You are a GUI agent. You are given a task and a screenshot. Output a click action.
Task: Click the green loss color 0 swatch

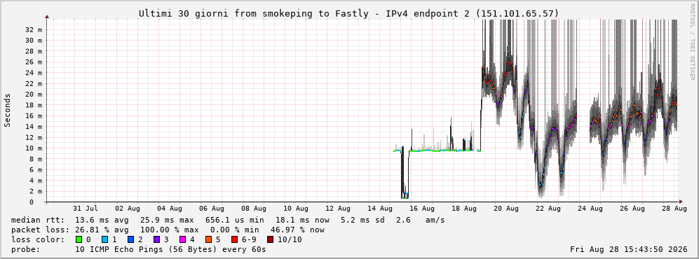(x=79, y=239)
